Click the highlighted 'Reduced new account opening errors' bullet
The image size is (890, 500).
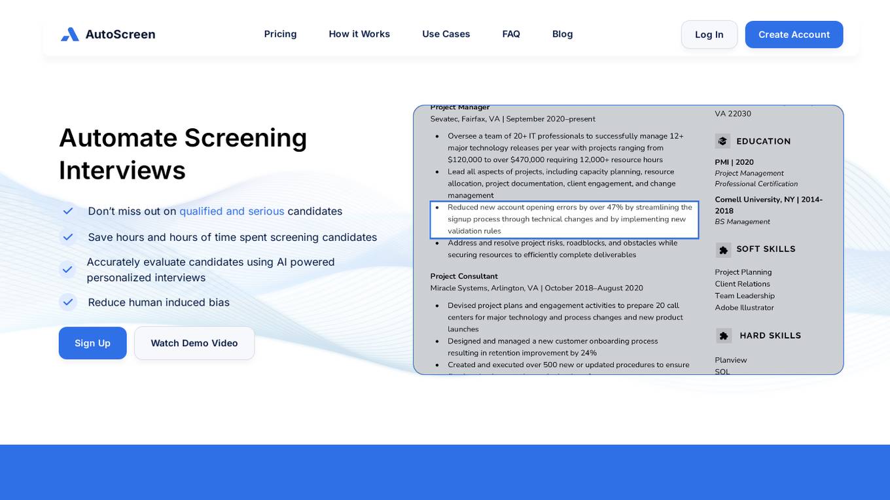[564, 219]
